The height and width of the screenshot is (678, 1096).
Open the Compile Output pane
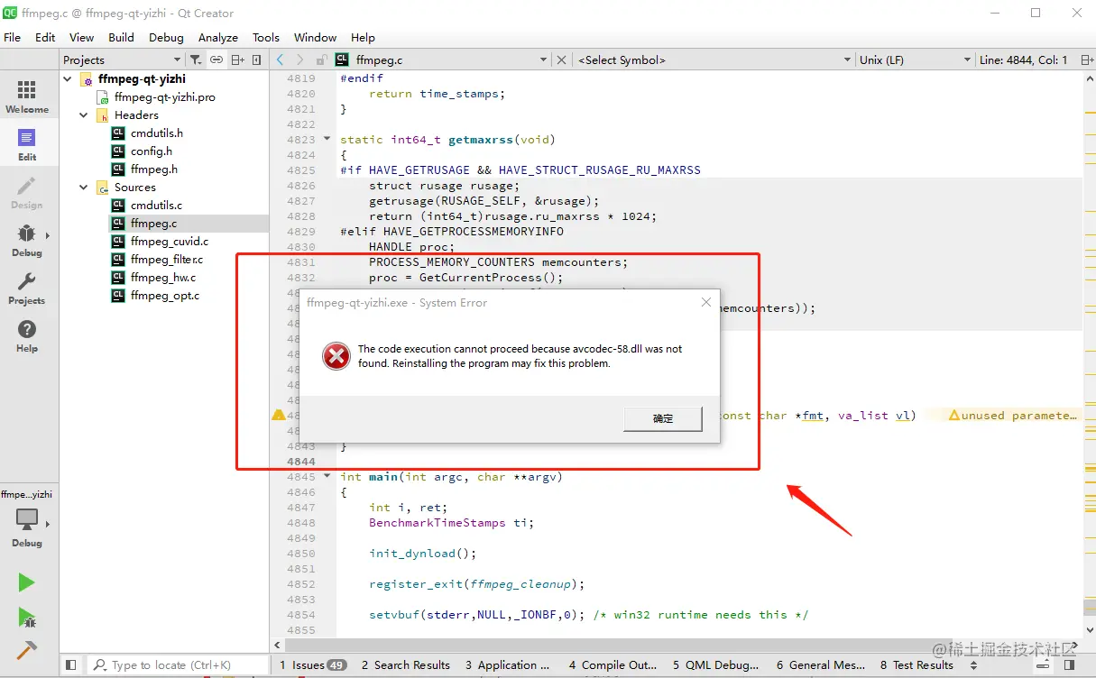(612, 665)
